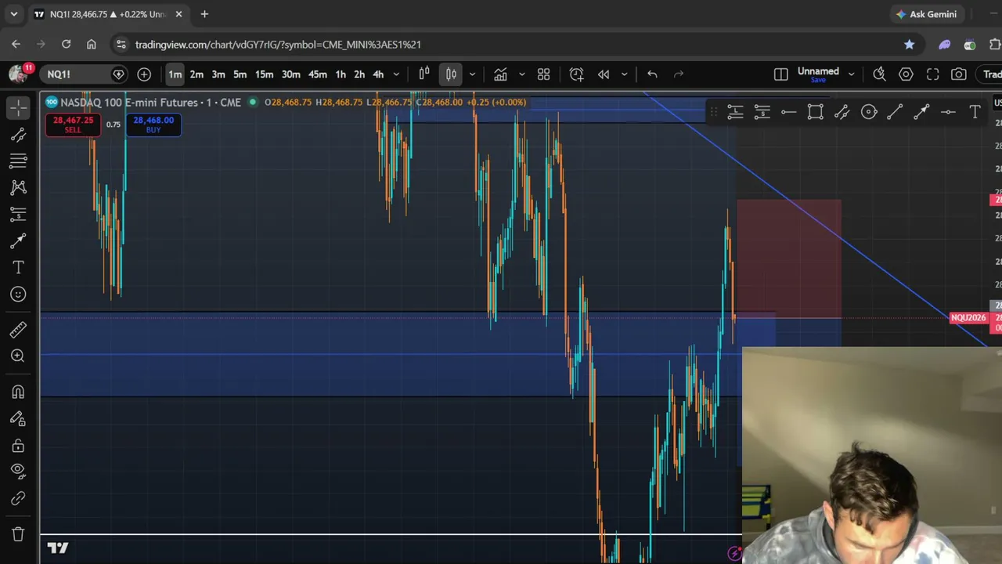Viewport: 1002px width, 564px height.
Task: Open forecasting and position tools in left sidebar
Action: (18, 214)
